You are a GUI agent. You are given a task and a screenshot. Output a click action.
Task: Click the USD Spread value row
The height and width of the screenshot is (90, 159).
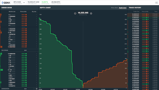point(19,50)
